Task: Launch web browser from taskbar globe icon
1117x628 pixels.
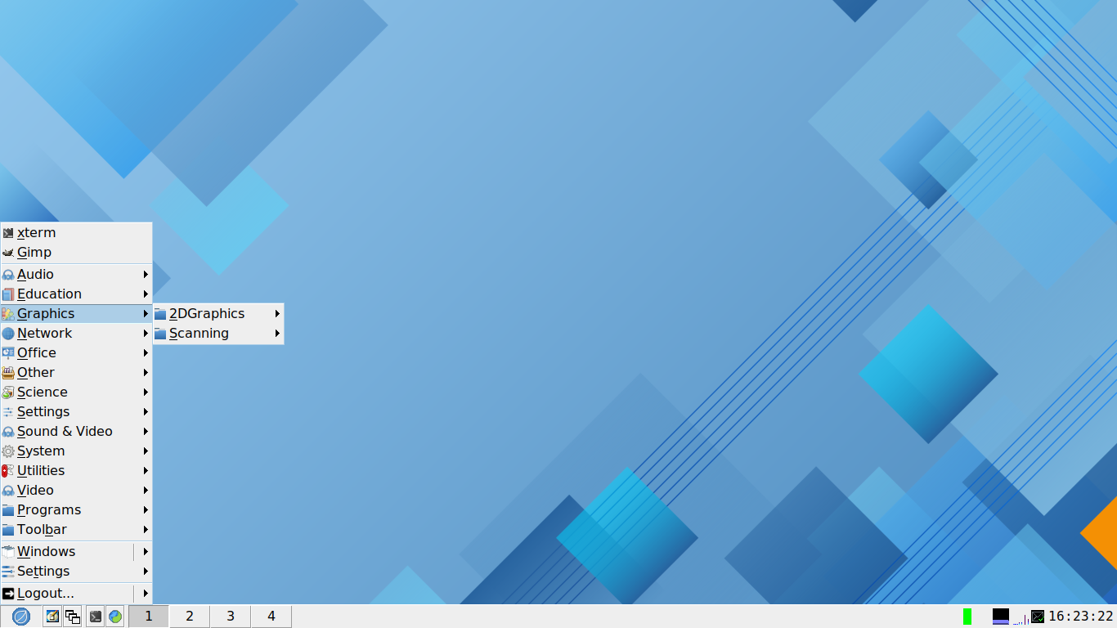Action: [x=115, y=617]
